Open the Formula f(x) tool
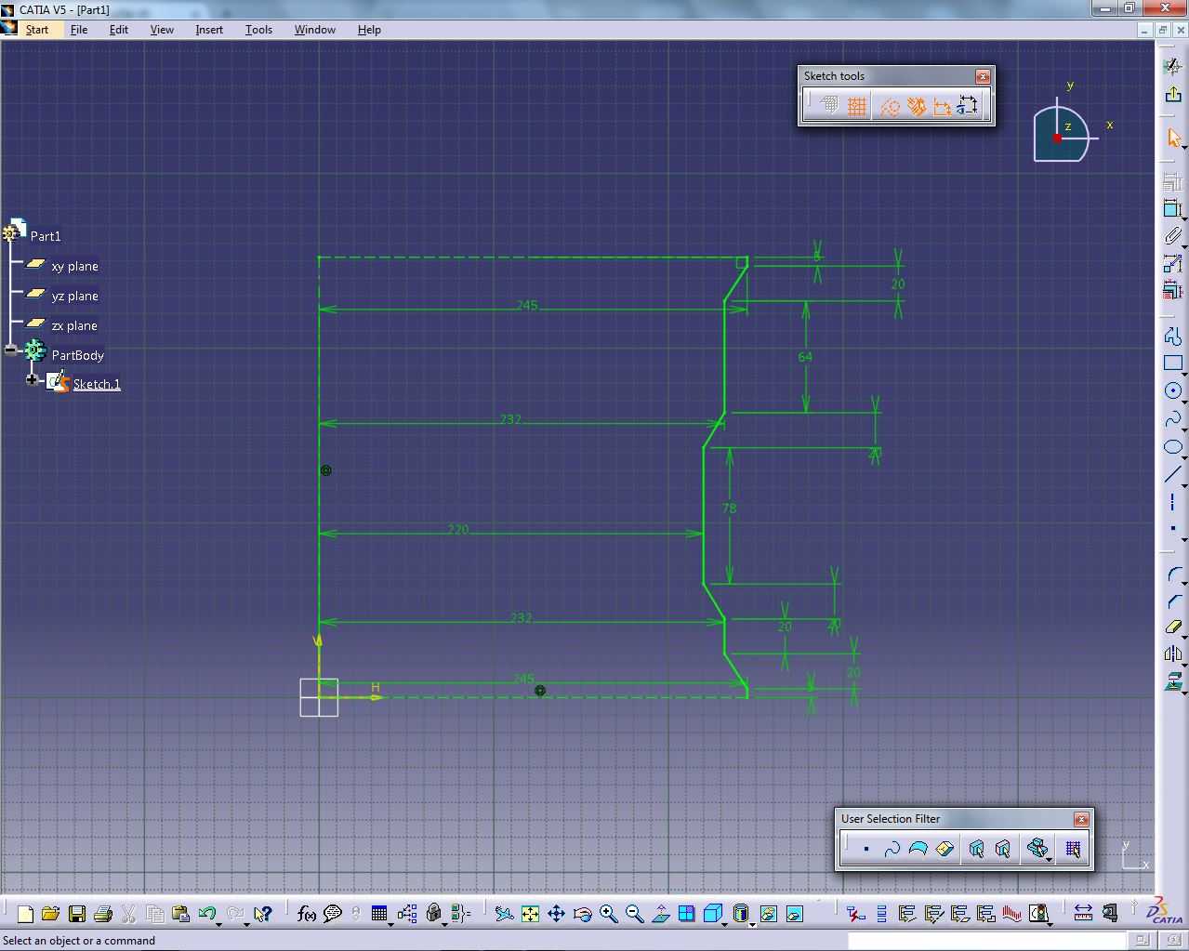The image size is (1189, 951). [x=306, y=914]
